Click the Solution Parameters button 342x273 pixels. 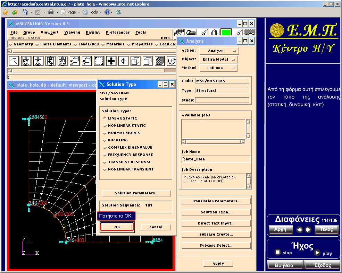coord(136,193)
